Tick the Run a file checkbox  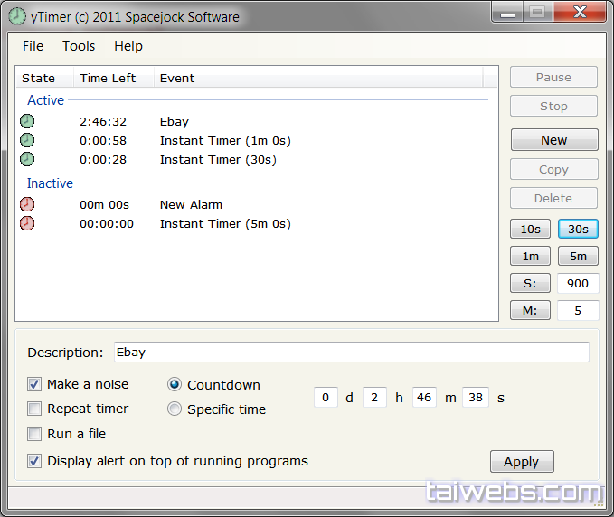coord(34,434)
